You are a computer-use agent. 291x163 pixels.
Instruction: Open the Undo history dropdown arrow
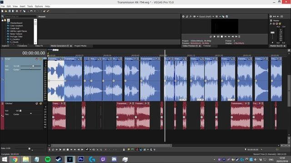pos(35,11)
